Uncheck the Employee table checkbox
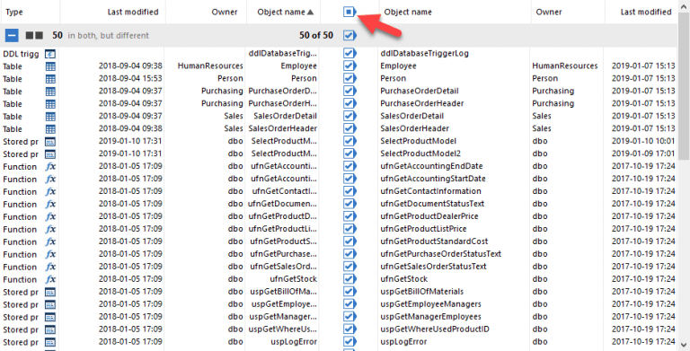The image size is (690, 351). pyautogui.click(x=349, y=66)
